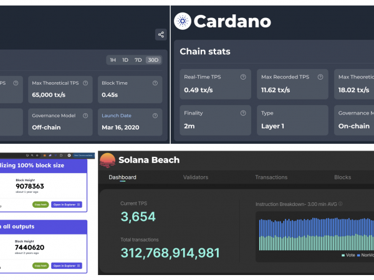Click the about 1 year ago text

[27, 192]
